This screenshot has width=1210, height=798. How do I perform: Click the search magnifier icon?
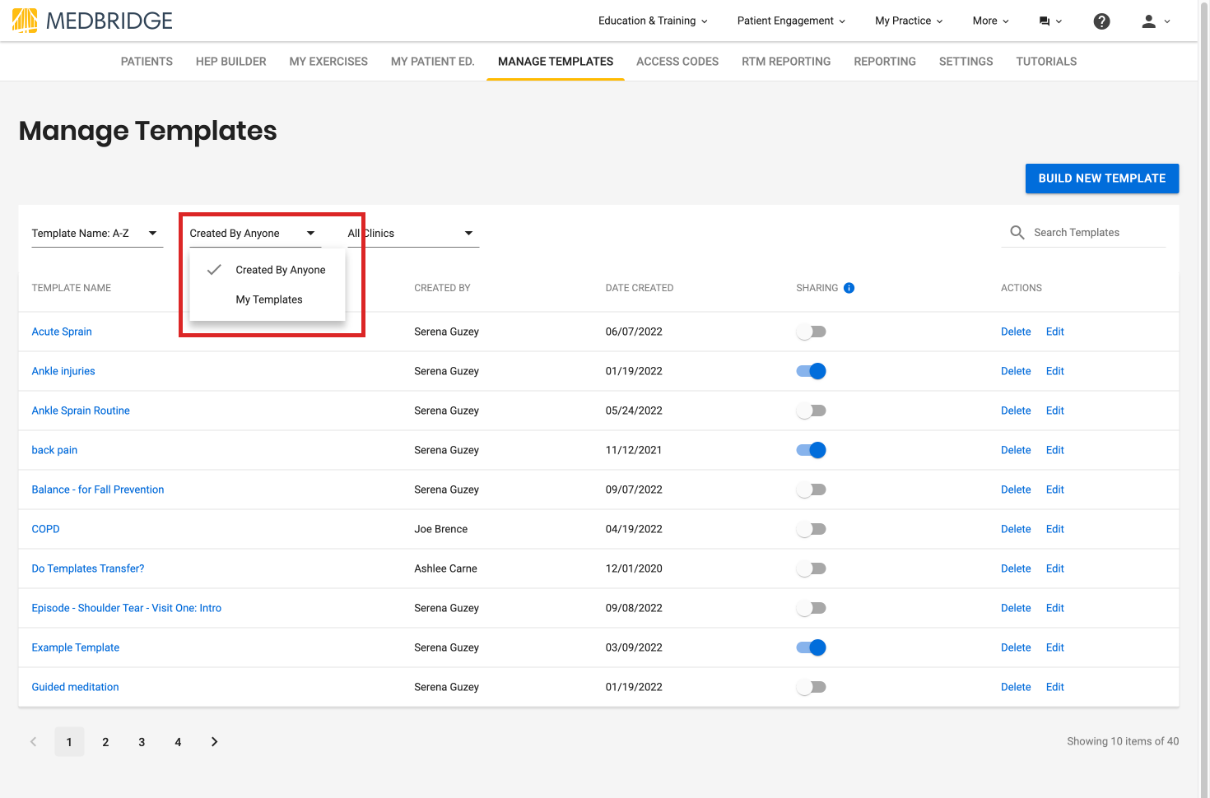[1017, 233]
